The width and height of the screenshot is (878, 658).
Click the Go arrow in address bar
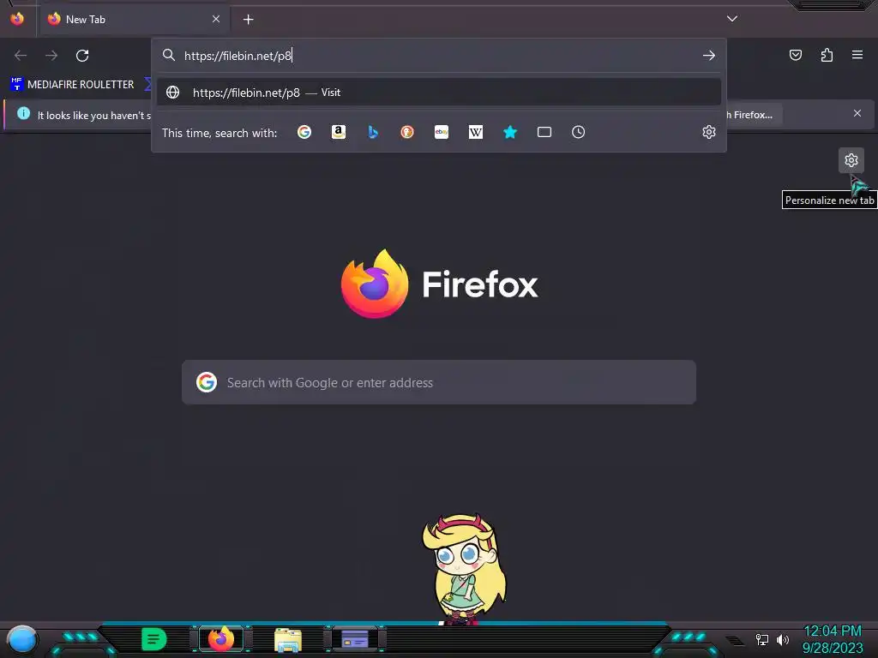point(708,56)
